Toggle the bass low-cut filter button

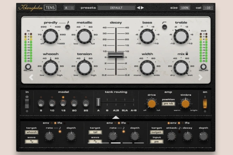click(x=165, y=27)
